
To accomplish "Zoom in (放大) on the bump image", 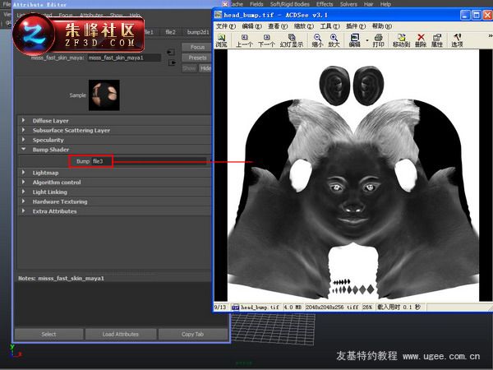I will pyautogui.click(x=334, y=40).
